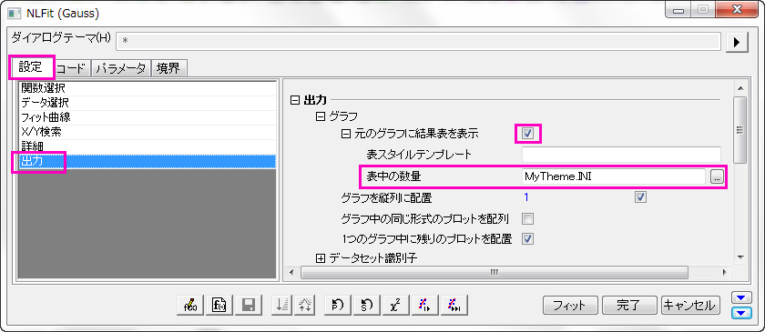The height and width of the screenshot is (332, 765).
Task: Enable グラフ中の同じ形式のプロットを配列 checkbox
Action: (x=527, y=218)
